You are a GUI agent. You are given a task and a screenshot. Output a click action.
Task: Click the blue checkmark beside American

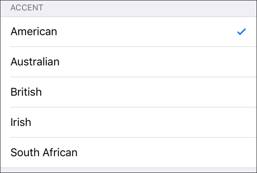[242, 32]
